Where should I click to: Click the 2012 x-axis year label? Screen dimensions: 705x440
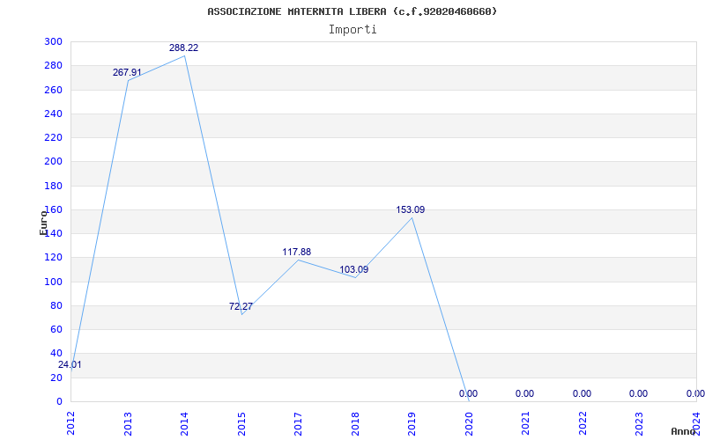point(71,423)
